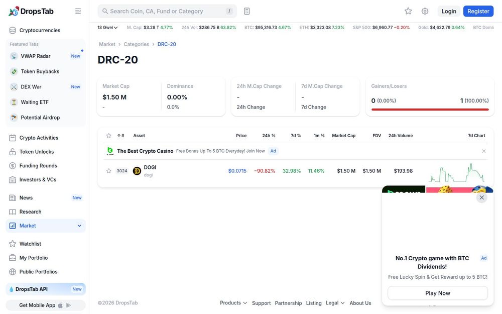The height and width of the screenshot is (314, 502).
Task: Click the Market chart icon in the sidebar
Action: [13, 226]
